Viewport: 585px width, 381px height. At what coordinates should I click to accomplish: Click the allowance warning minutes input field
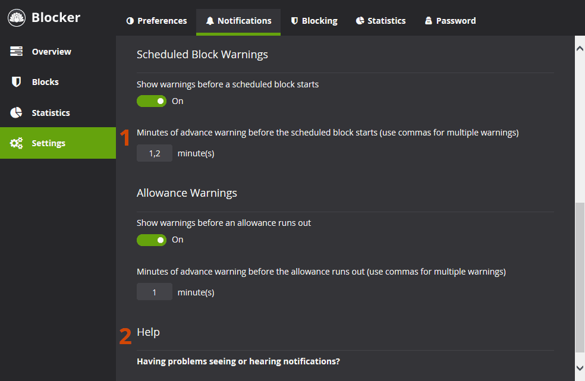click(154, 292)
